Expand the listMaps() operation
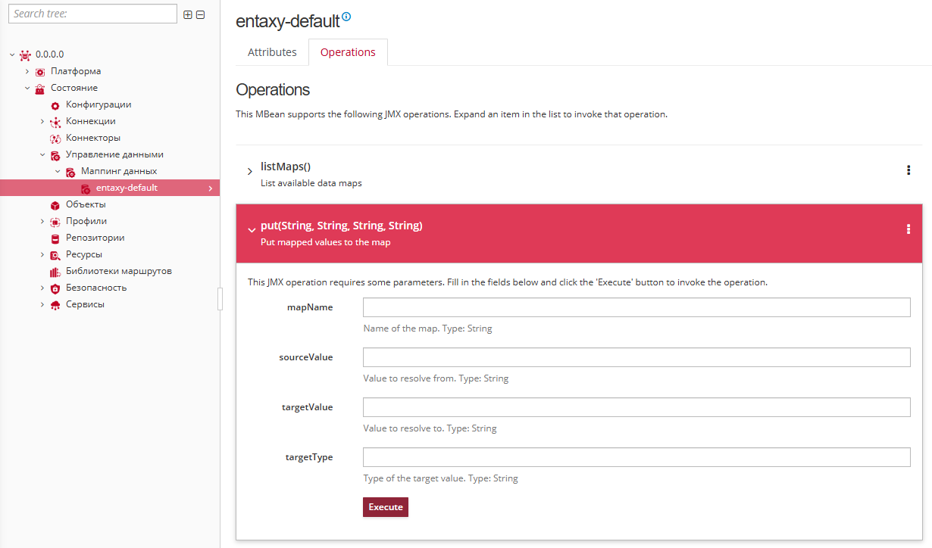This screenshot has height=548, width=932. [250, 172]
